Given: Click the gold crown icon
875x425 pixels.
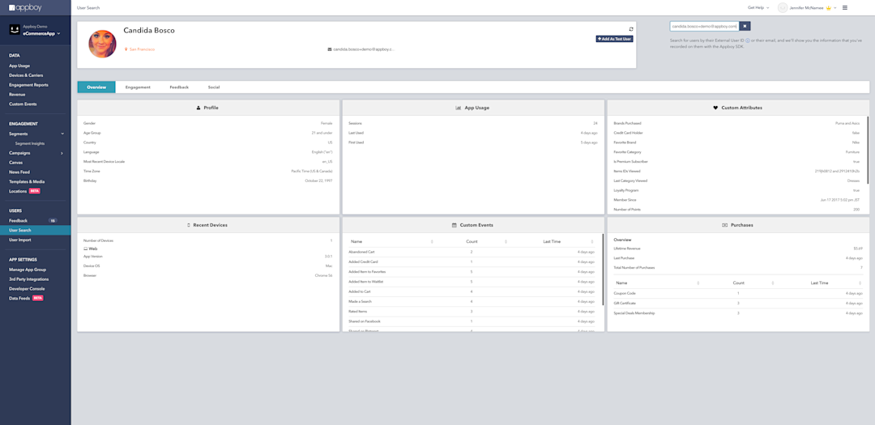Looking at the screenshot, I should tap(829, 8).
